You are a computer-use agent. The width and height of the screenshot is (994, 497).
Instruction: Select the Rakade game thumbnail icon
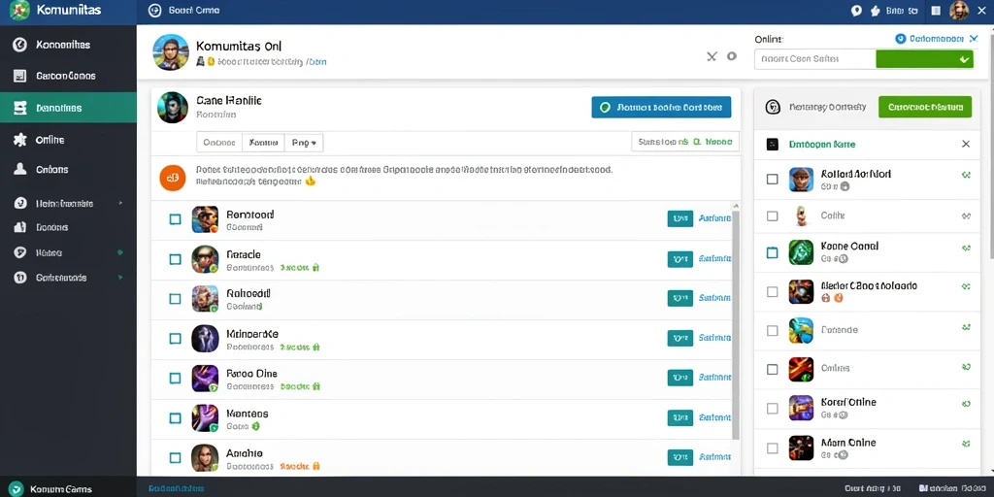tap(205, 258)
